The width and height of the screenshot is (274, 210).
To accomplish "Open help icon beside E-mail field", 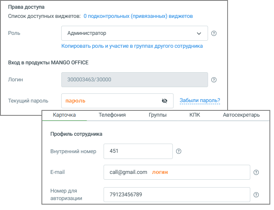I will click(256, 172).
